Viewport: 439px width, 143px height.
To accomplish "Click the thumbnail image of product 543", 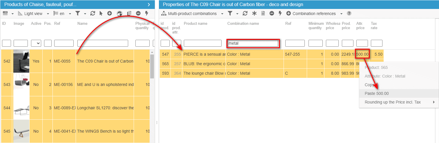I will [21, 84].
